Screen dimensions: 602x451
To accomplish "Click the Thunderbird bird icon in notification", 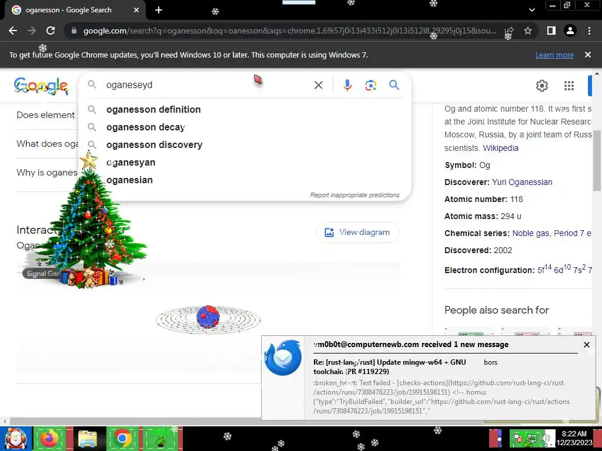I will pos(284,358).
